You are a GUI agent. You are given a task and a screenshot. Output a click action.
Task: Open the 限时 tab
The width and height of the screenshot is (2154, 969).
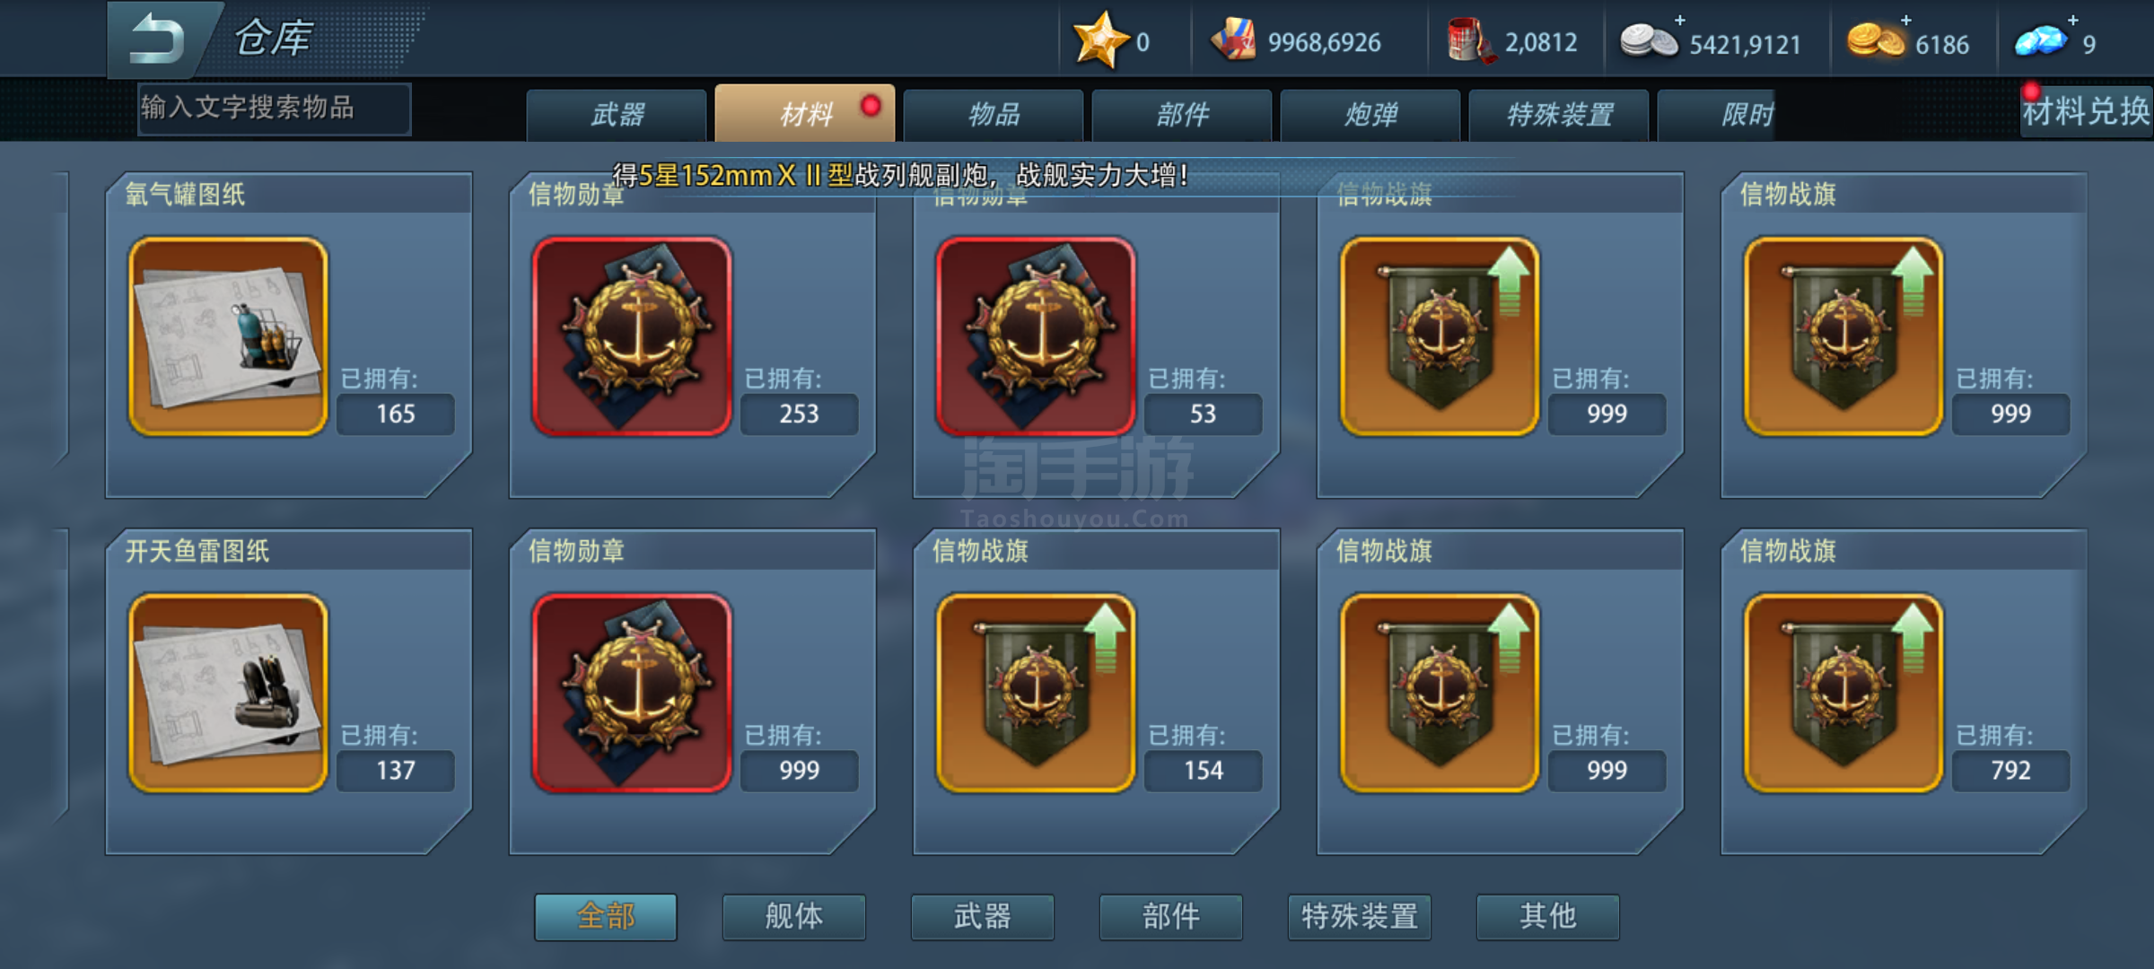tap(1747, 114)
